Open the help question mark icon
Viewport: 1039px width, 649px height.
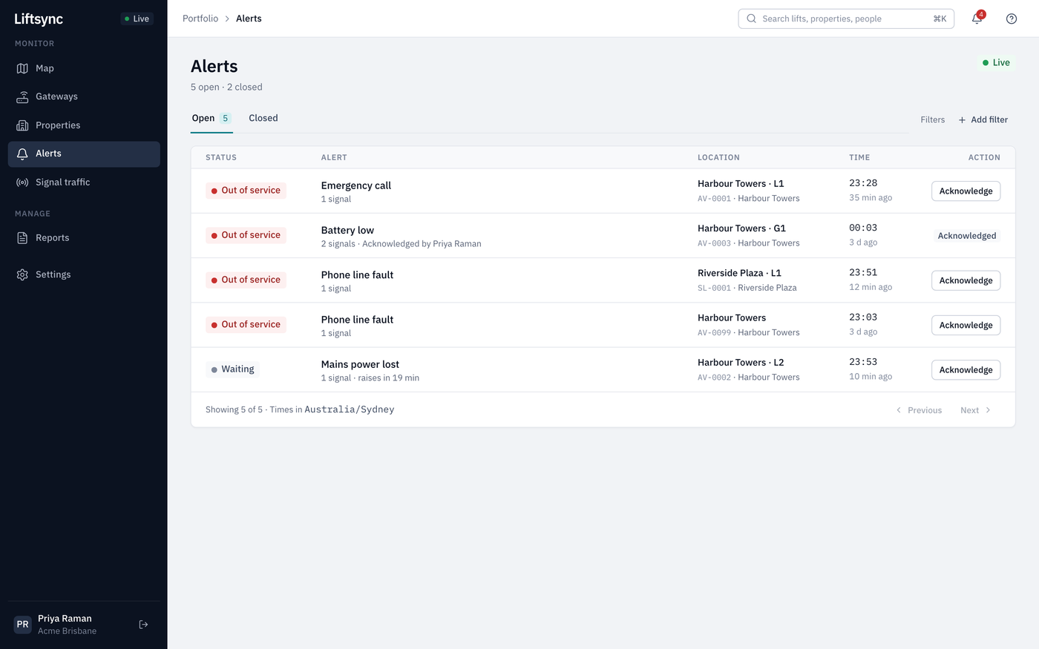point(1012,19)
